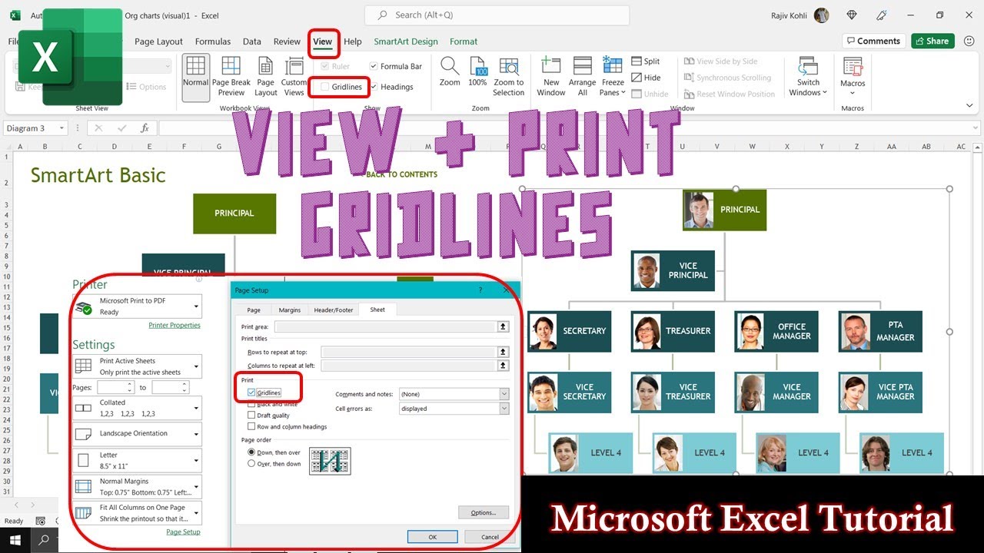Click the Windows Start button
Image resolution: width=984 pixels, height=553 pixels.
coord(15,540)
